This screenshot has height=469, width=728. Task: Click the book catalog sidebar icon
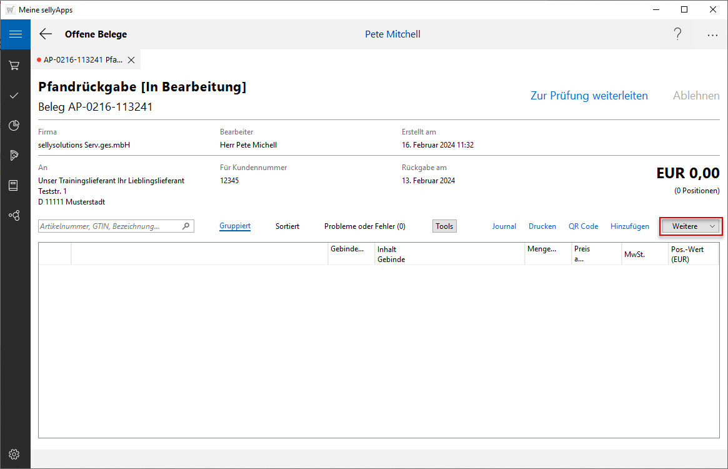click(x=14, y=185)
